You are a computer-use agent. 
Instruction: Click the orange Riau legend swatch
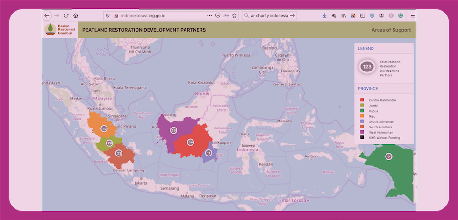coord(362,116)
